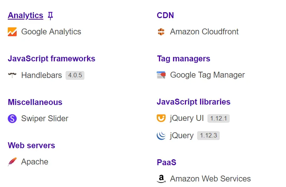Click the Handlebars 4.0.5 version badge

click(x=75, y=75)
